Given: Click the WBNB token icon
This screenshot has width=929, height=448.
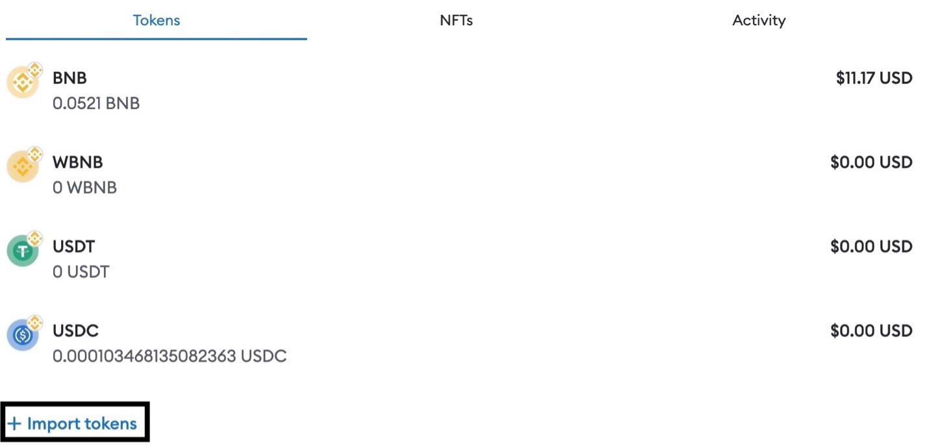Looking at the screenshot, I should [x=21, y=168].
